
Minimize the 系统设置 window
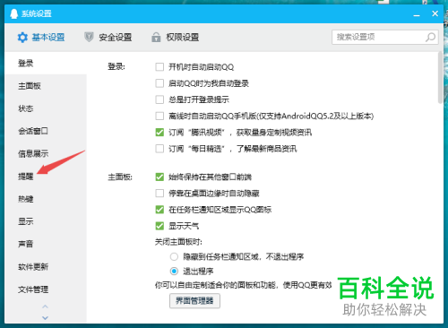point(417,14)
